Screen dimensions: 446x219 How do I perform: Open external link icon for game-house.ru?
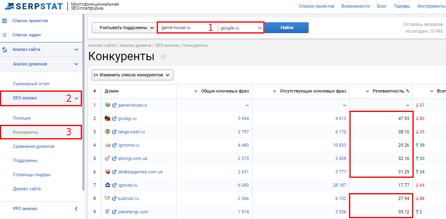pyautogui.click(x=114, y=105)
